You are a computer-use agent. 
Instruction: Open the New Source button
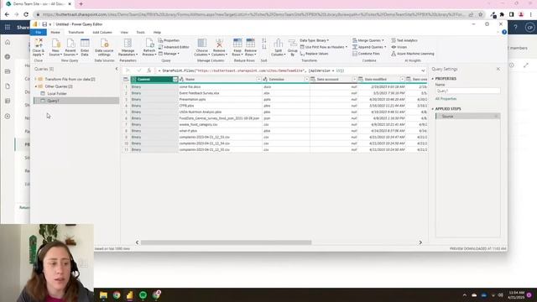[x=55, y=47]
